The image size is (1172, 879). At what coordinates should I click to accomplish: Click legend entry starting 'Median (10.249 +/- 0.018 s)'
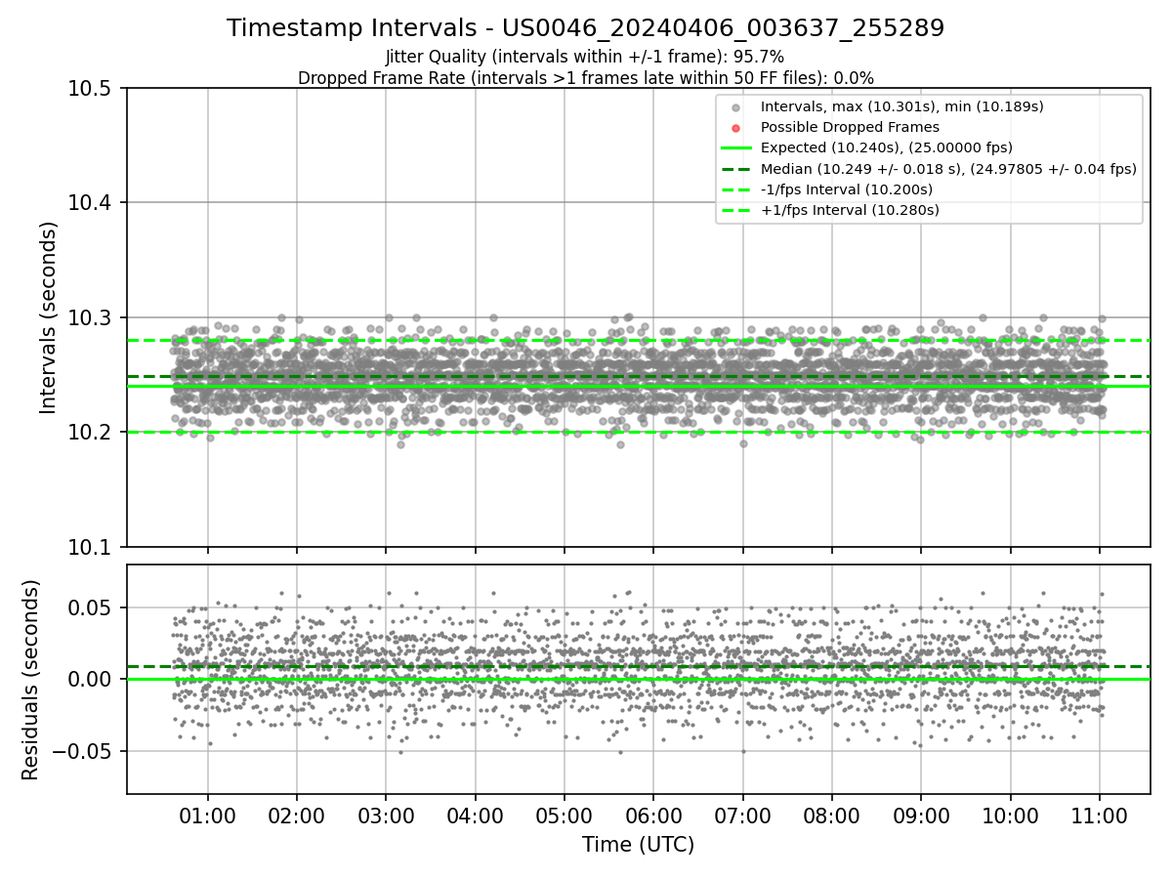point(948,169)
